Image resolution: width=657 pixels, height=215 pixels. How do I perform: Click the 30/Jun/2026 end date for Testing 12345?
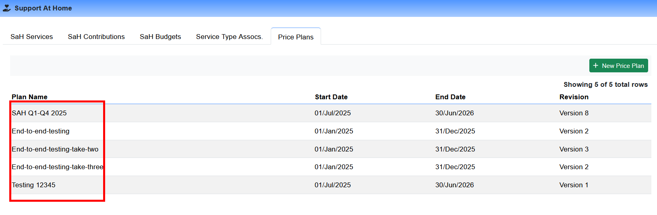454,185
